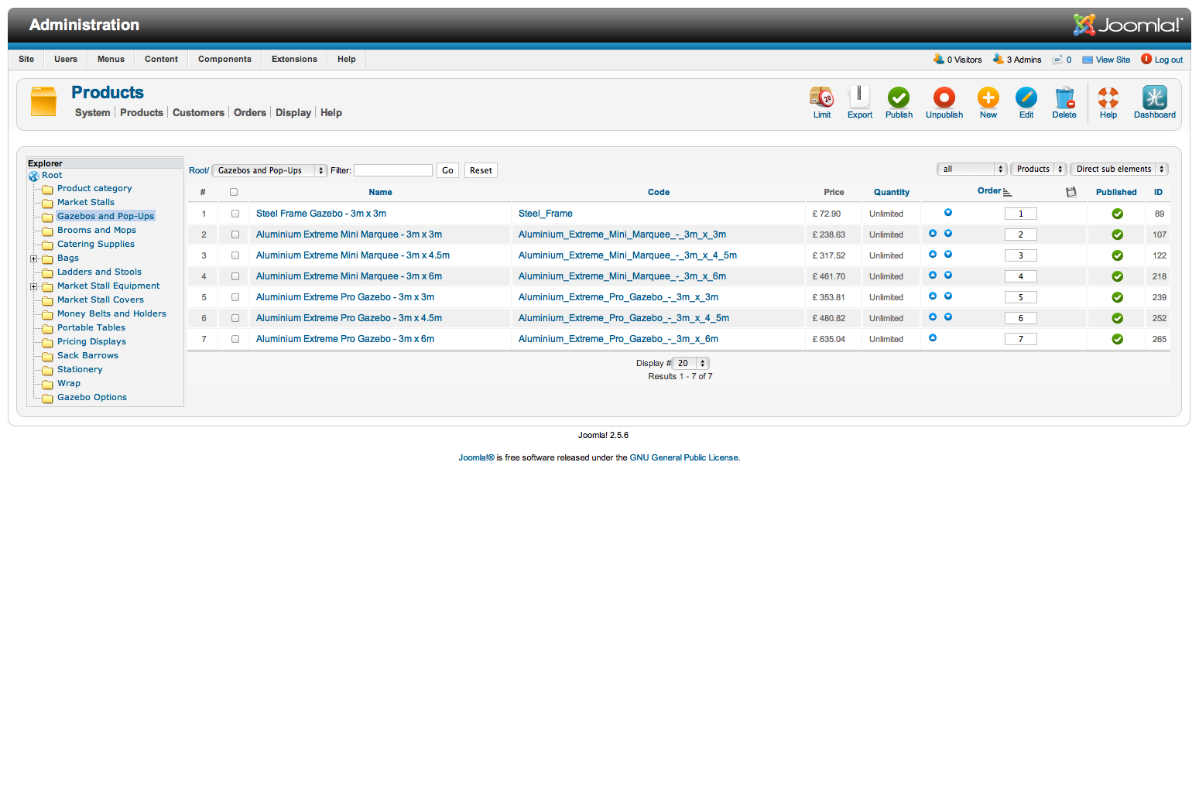Viewport: 1199px width, 801px height.
Task: Toggle published status of product ID 252
Action: tap(1117, 318)
